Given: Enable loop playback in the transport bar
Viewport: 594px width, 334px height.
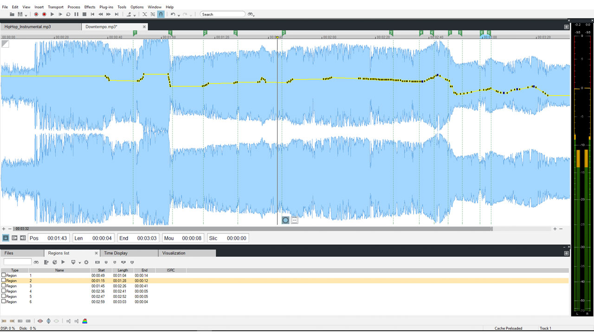Looking at the screenshot, I should [x=68, y=14].
